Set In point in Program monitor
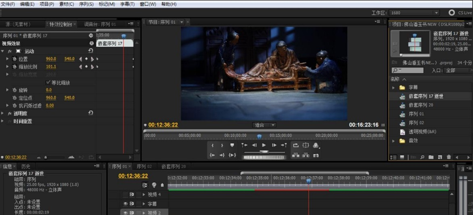Screen dimensions: 473x215 point(212,145)
